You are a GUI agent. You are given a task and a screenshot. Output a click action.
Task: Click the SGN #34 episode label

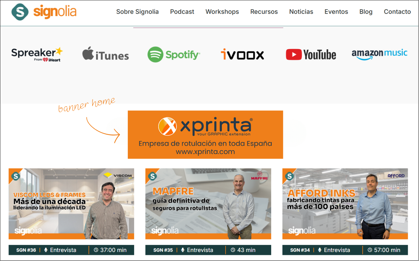pyautogui.click(x=300, y=250)
